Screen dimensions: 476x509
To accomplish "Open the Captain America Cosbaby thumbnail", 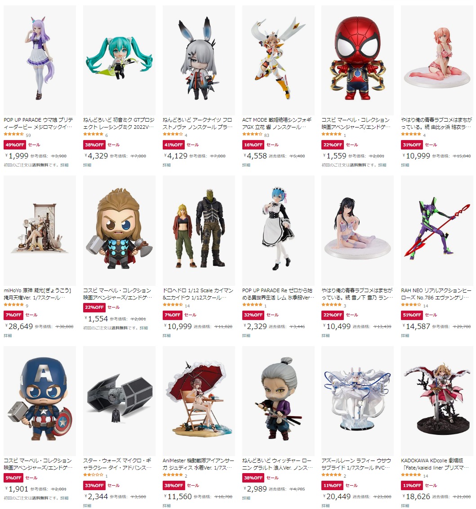I will pyautogui.click(x=40, y=401).
